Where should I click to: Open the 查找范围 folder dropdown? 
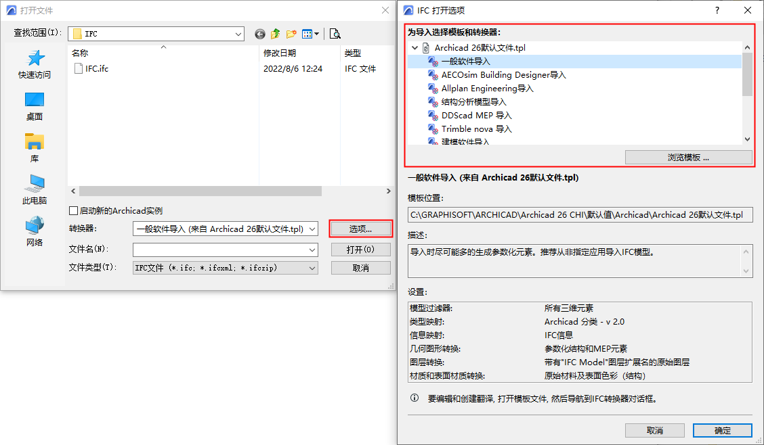pos(238,34)
